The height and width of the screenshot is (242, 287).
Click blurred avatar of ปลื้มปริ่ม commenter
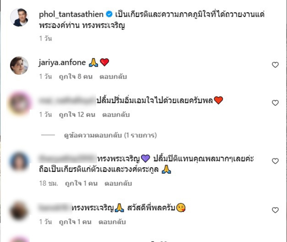pos(19,103)
